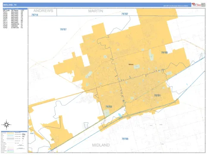Click ZIP code label 79714
The height and width of the screenshot is (155, 207).
[35, 15]
